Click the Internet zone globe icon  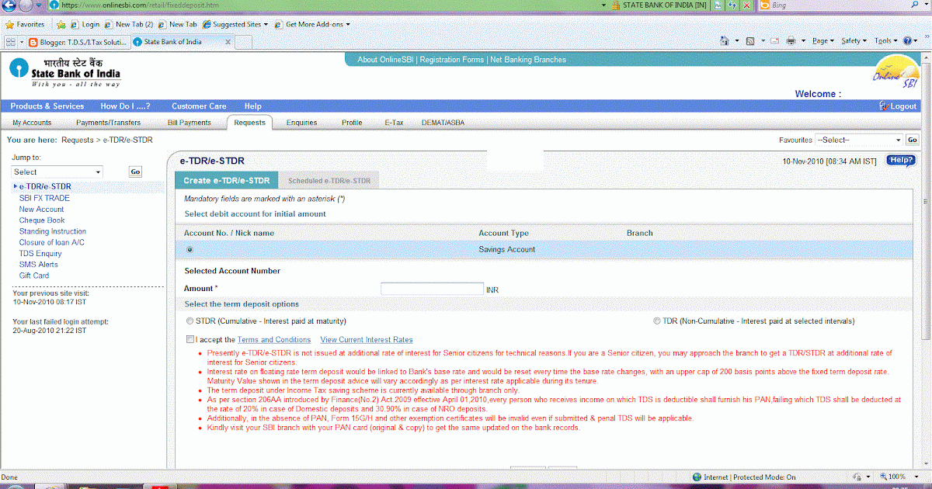698,477
